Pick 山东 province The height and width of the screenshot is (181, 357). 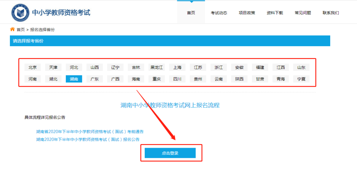click(301, 67)
